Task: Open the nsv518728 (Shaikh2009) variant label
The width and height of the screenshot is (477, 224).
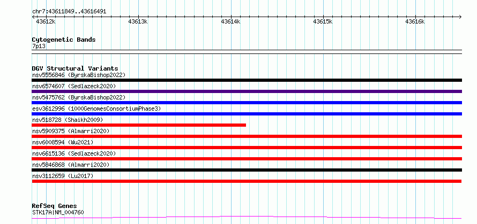Action: pos(68,120)
